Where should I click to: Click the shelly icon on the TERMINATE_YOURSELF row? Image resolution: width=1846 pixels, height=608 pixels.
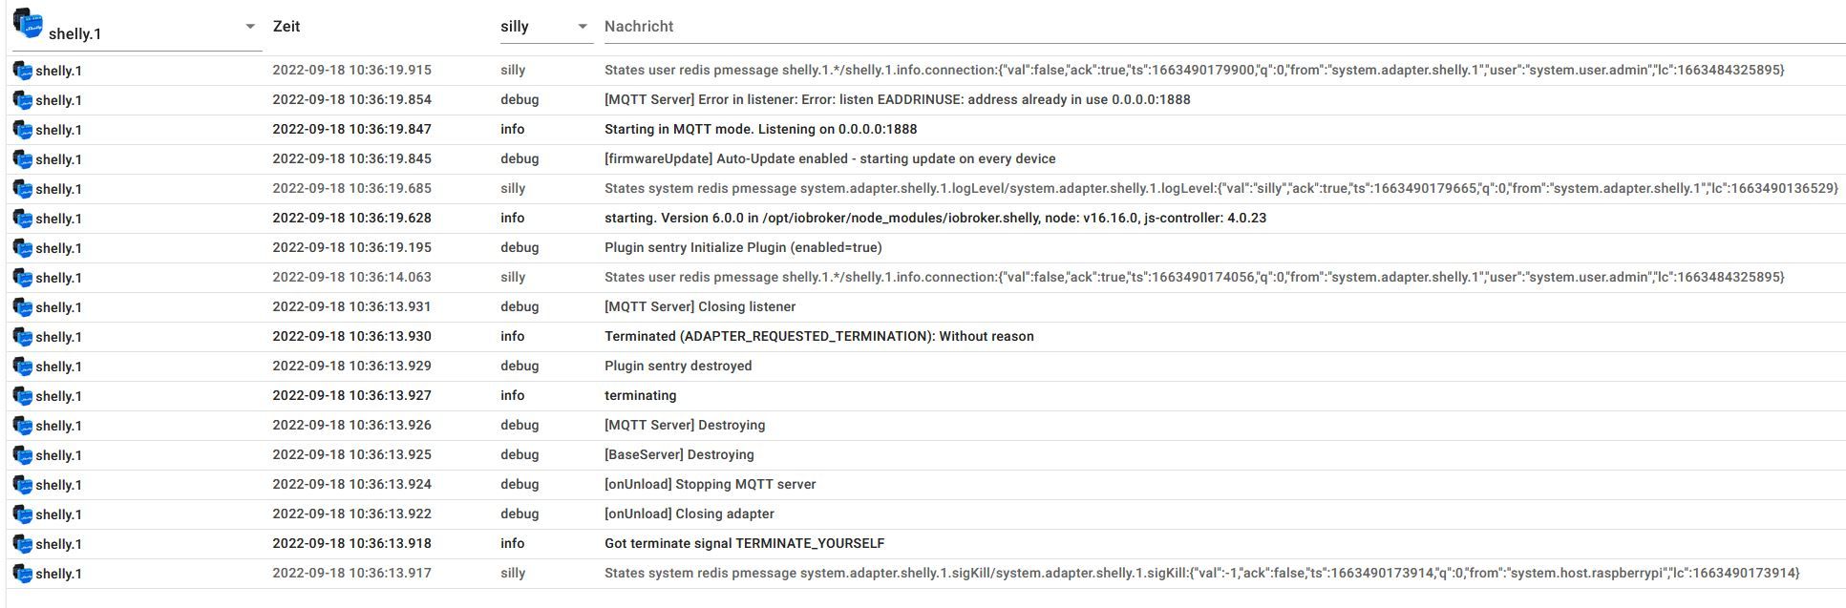pos(22,544)
